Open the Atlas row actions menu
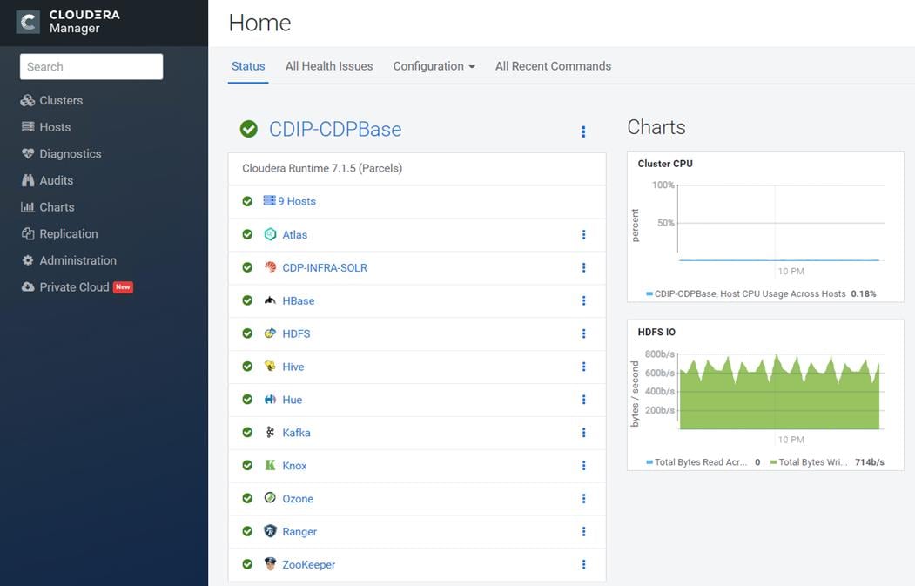 583,234
